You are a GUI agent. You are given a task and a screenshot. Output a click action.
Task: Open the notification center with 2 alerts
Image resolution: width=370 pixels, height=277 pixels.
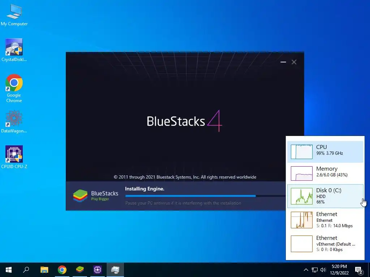[x=358, y=270]
